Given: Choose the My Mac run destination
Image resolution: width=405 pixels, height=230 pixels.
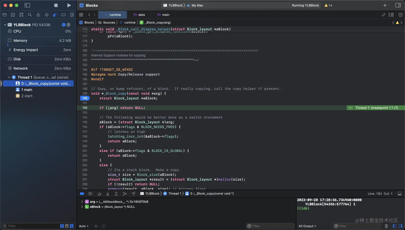Looking at the screenshot, I should click(x=195, y=5).
